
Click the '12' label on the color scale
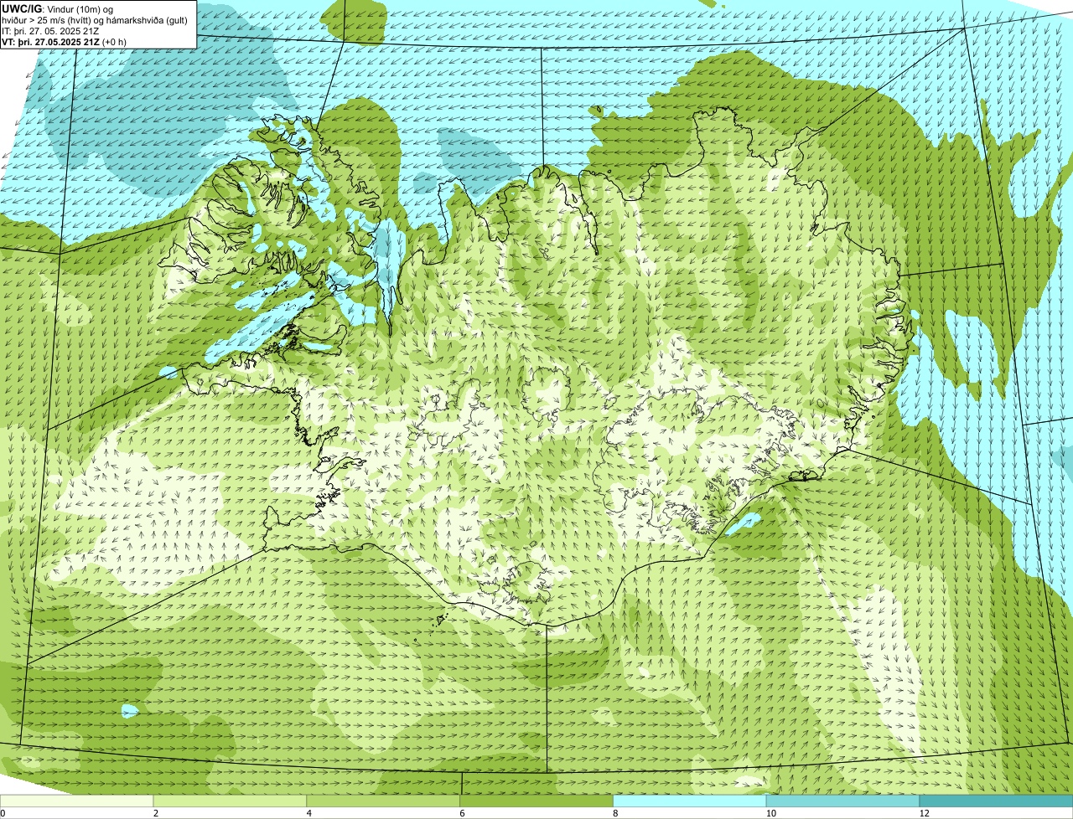click(924, 813)
